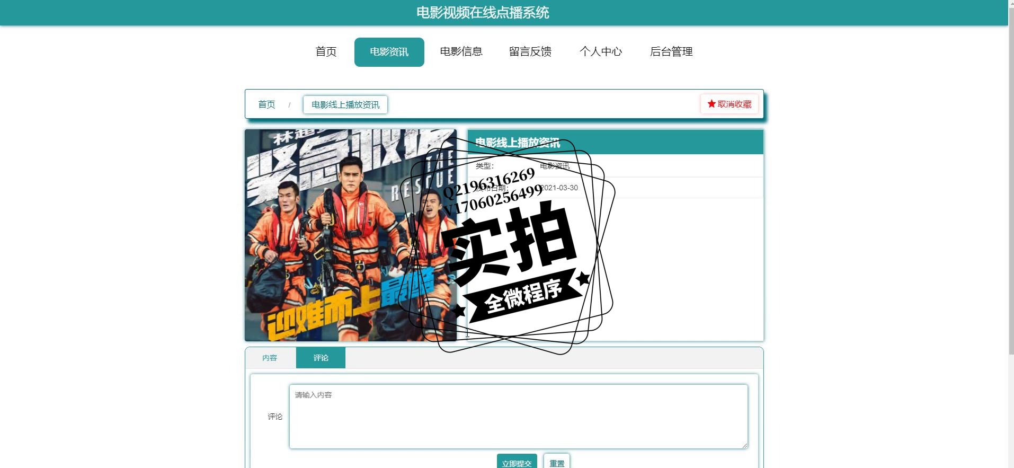The width and height of the screenshot is (1014, 468).
Task: Click the 电影线上播放资讯 breadcrumb
Action: point(345,104)
